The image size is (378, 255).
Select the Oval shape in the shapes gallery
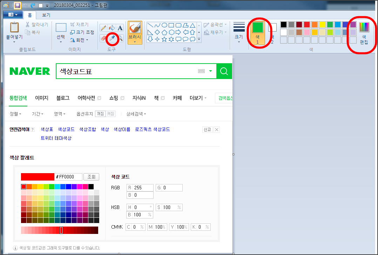click(x=165, y=25)
